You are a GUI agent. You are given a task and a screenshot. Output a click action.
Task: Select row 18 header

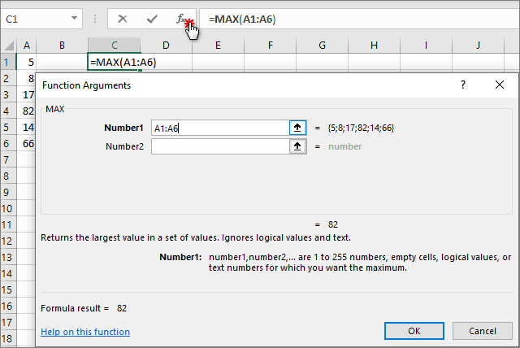8,338
